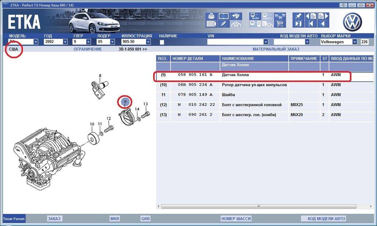The height and width of the screenshot is (226, 377).
Task: Select the pencil edit icon
Action: (x=223, y=24)
